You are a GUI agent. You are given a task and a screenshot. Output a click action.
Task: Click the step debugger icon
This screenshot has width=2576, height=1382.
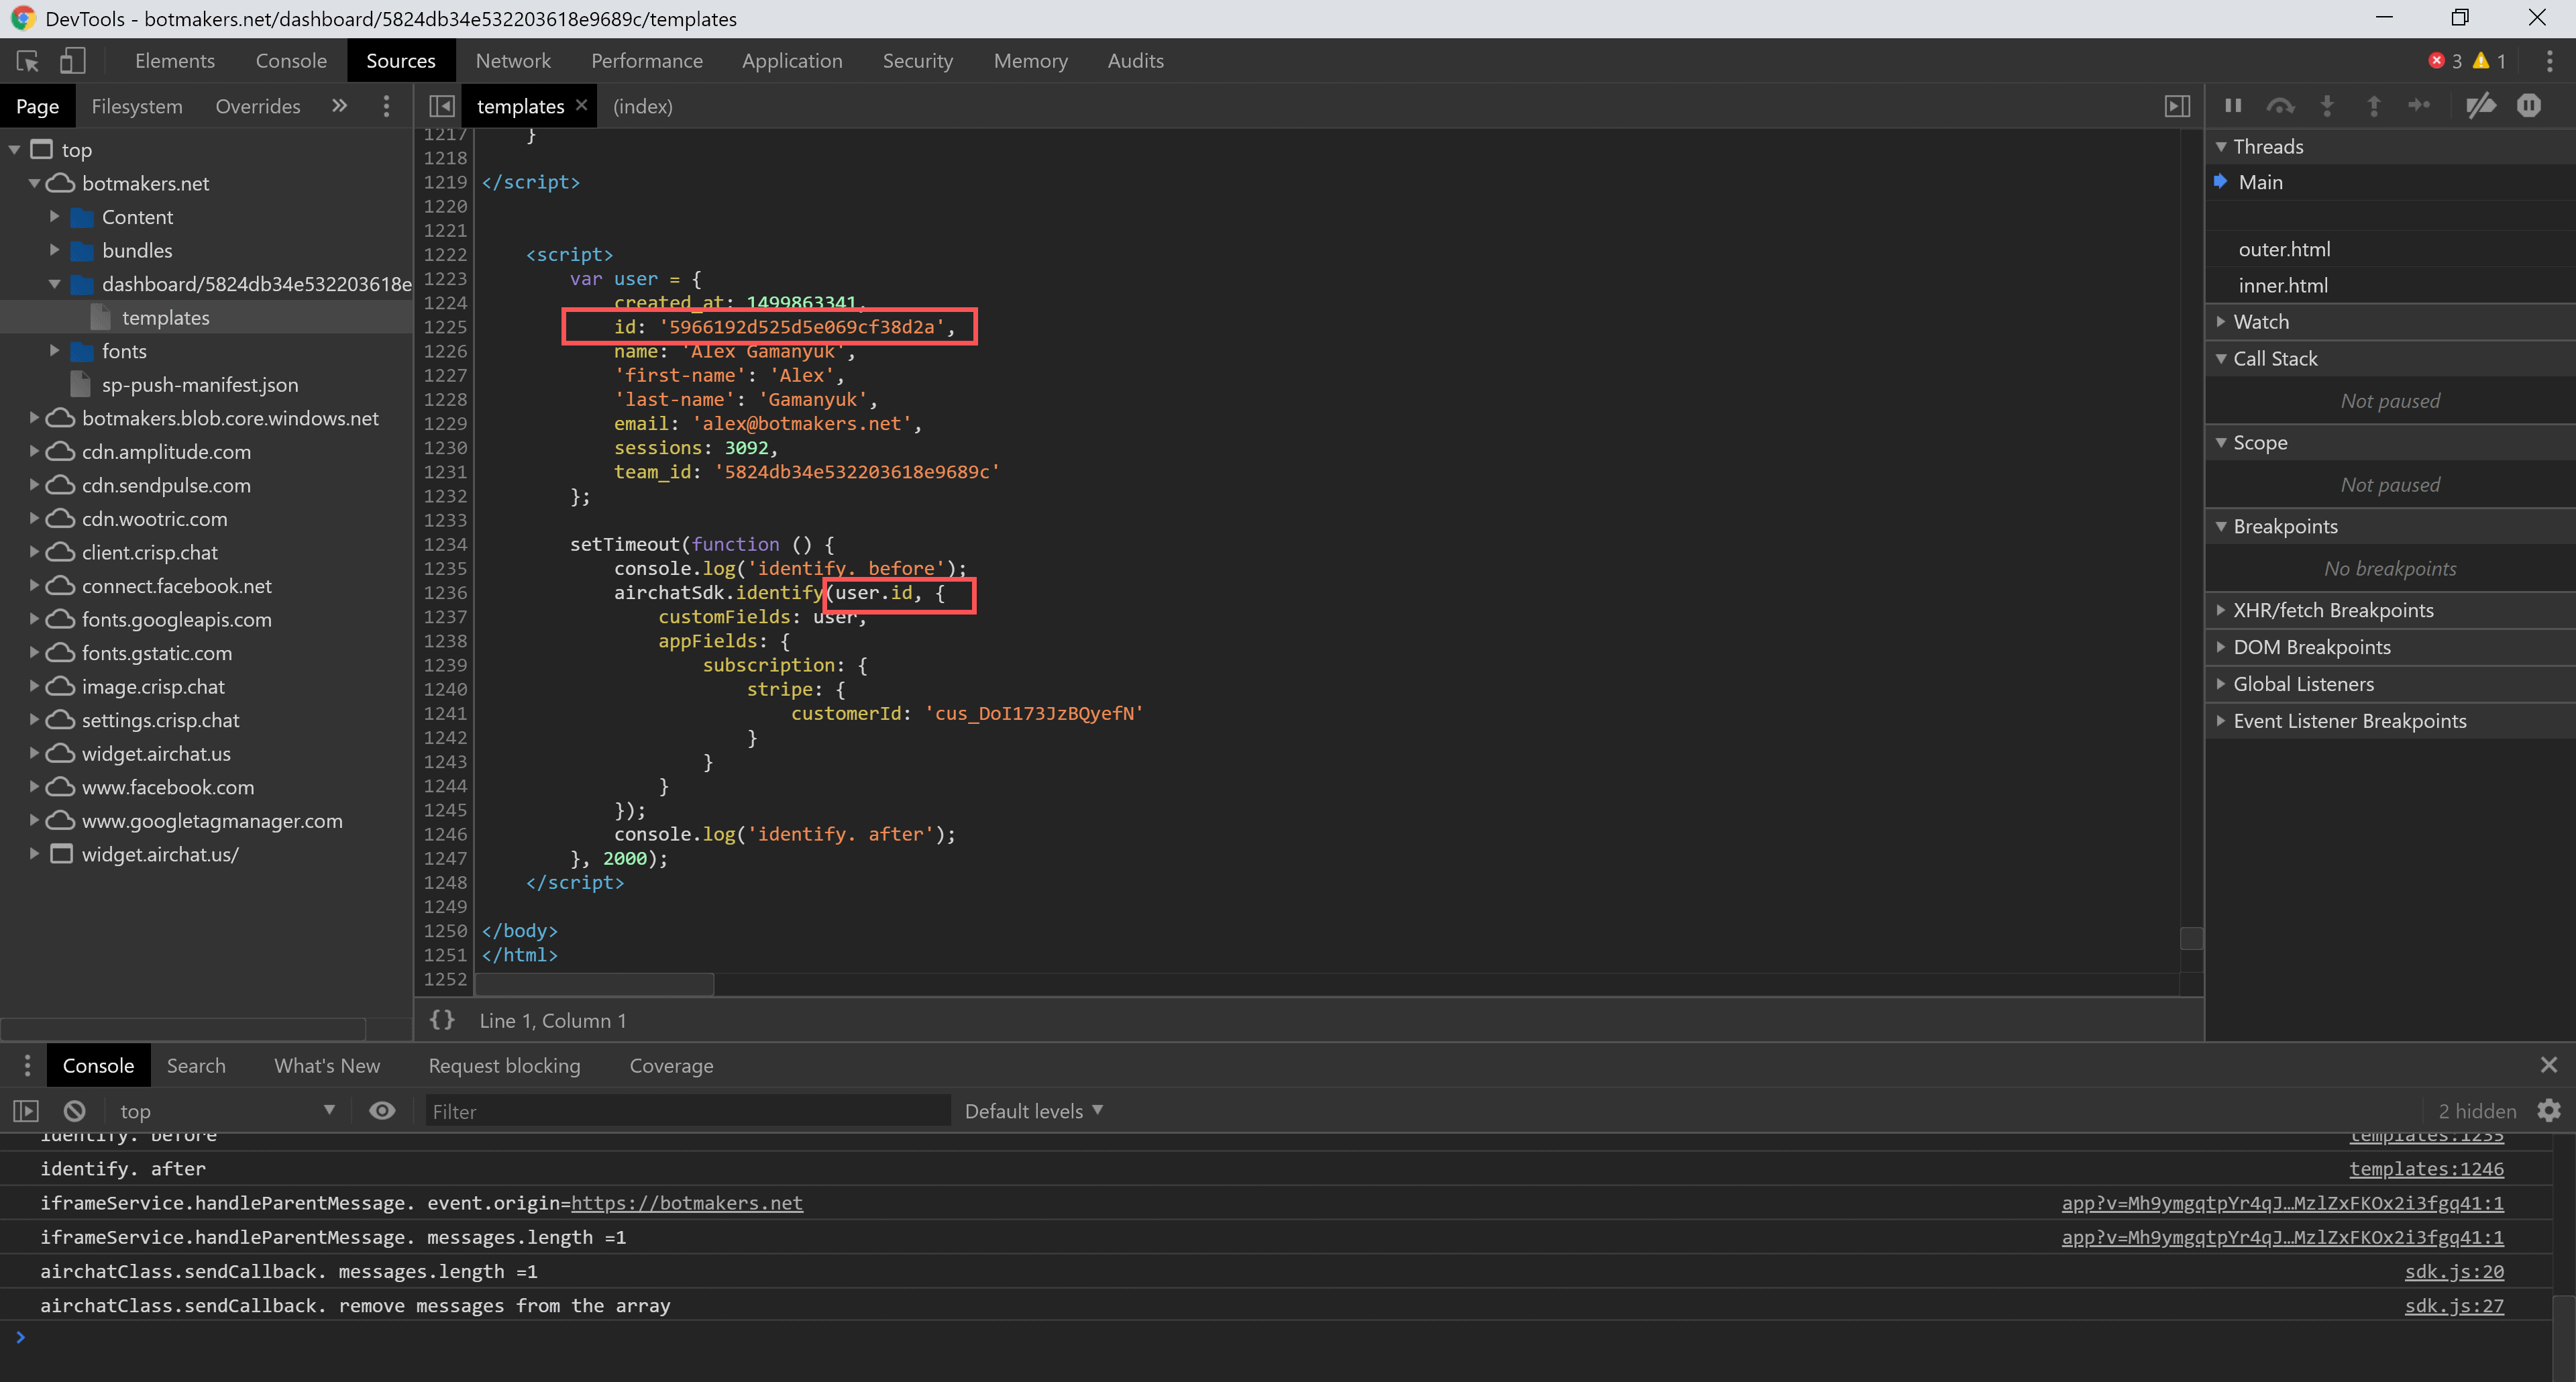tap(2419, 106)
